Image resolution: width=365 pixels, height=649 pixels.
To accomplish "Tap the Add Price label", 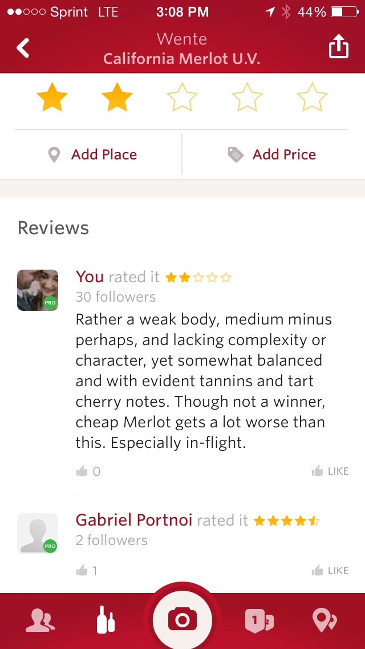I will [284, 155].
